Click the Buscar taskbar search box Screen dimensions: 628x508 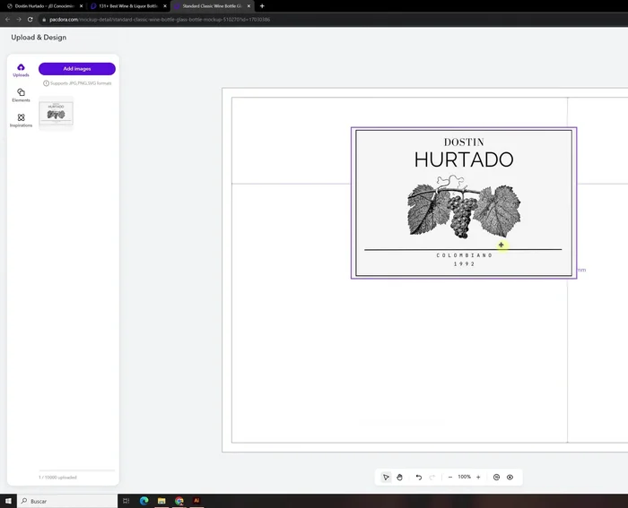(x=67, y=501)
